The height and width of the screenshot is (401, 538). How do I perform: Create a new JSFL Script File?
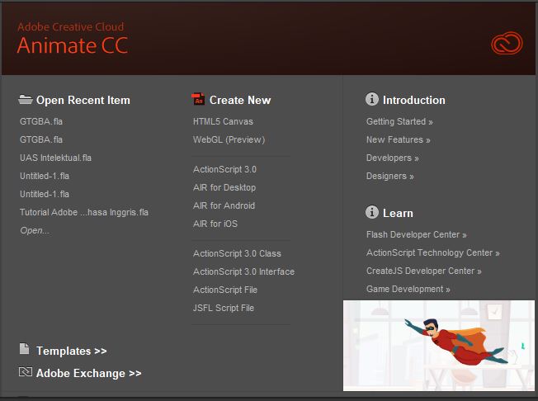pos(224,308)
